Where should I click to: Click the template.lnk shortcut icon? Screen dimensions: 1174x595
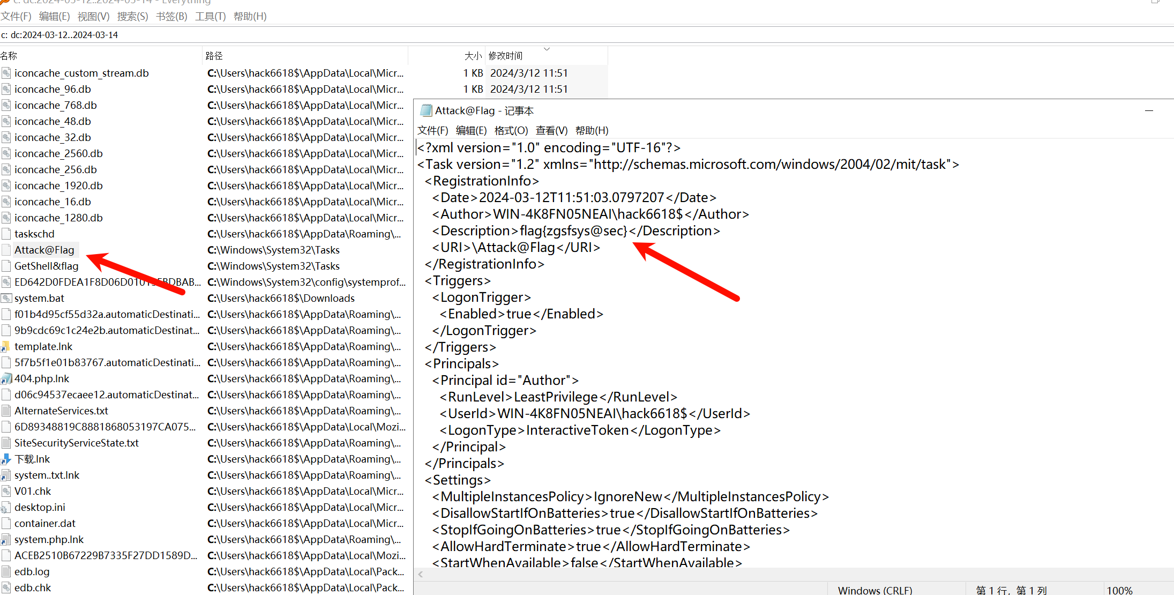pos(6,346)
